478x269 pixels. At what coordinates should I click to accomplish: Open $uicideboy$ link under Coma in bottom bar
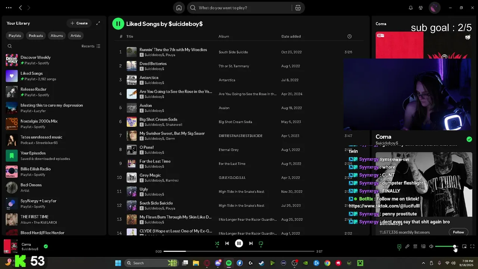click(x=30, y=249)
